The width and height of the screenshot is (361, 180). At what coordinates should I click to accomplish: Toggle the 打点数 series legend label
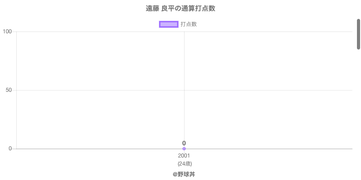click(189, 24)
